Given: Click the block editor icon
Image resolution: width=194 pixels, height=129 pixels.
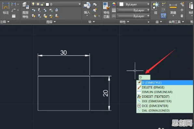Looking at the screenshot, I should (x=95, y=10).
